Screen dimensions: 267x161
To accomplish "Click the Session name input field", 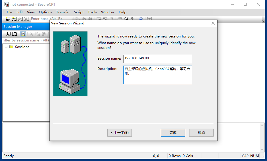I will tap(158, 59).
